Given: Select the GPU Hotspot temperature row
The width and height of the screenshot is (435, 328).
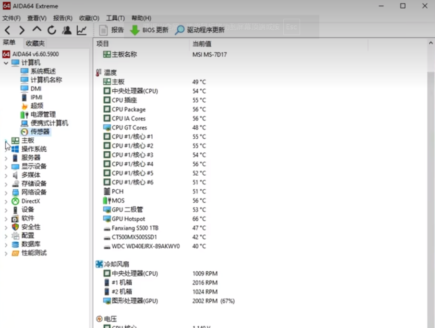Looking at the screenshot, I should tap(154, 219).
